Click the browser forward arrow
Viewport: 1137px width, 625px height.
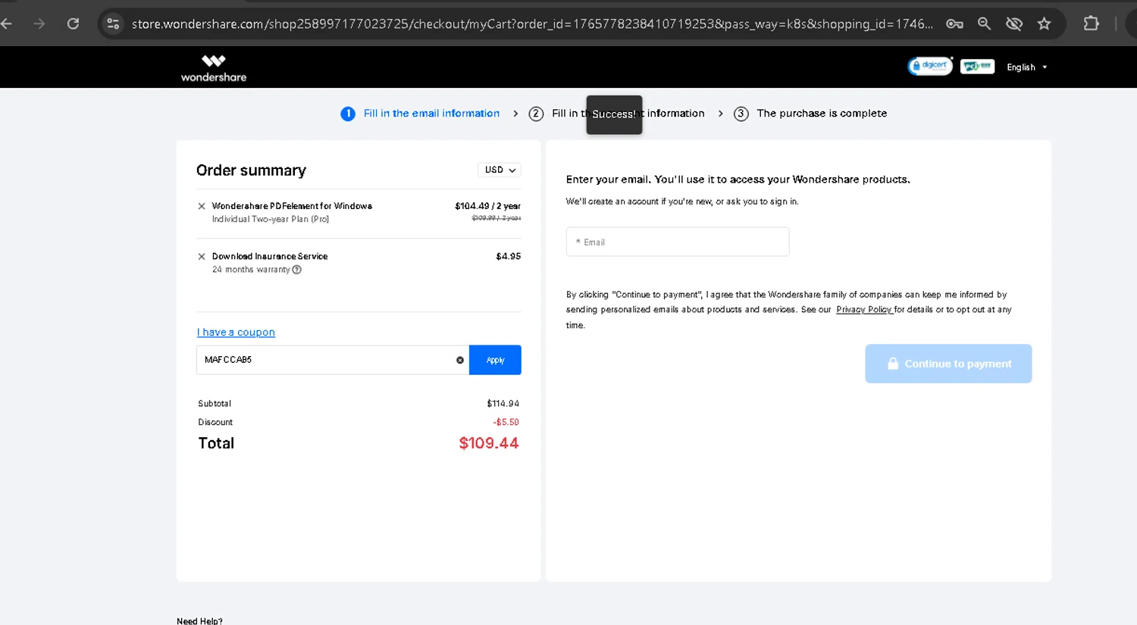pos(39,23)
